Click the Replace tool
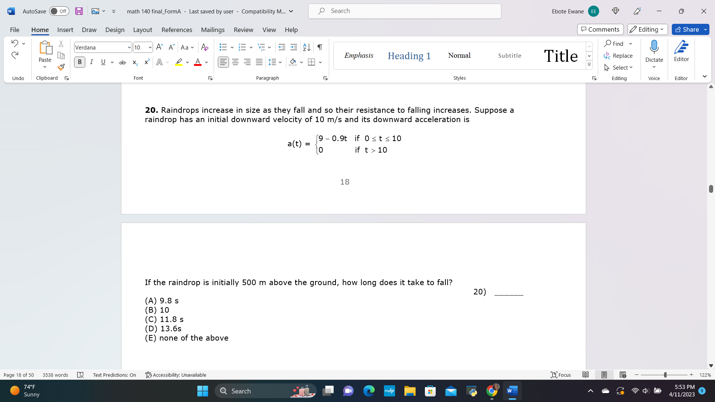 point(618,55)
